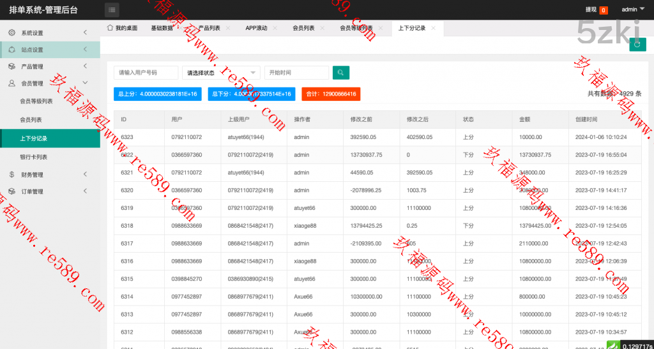Click the 请输入用户号码 input field
Viewport: 654px width, 349px height.
pyautogui.click(x=146, y=73)
